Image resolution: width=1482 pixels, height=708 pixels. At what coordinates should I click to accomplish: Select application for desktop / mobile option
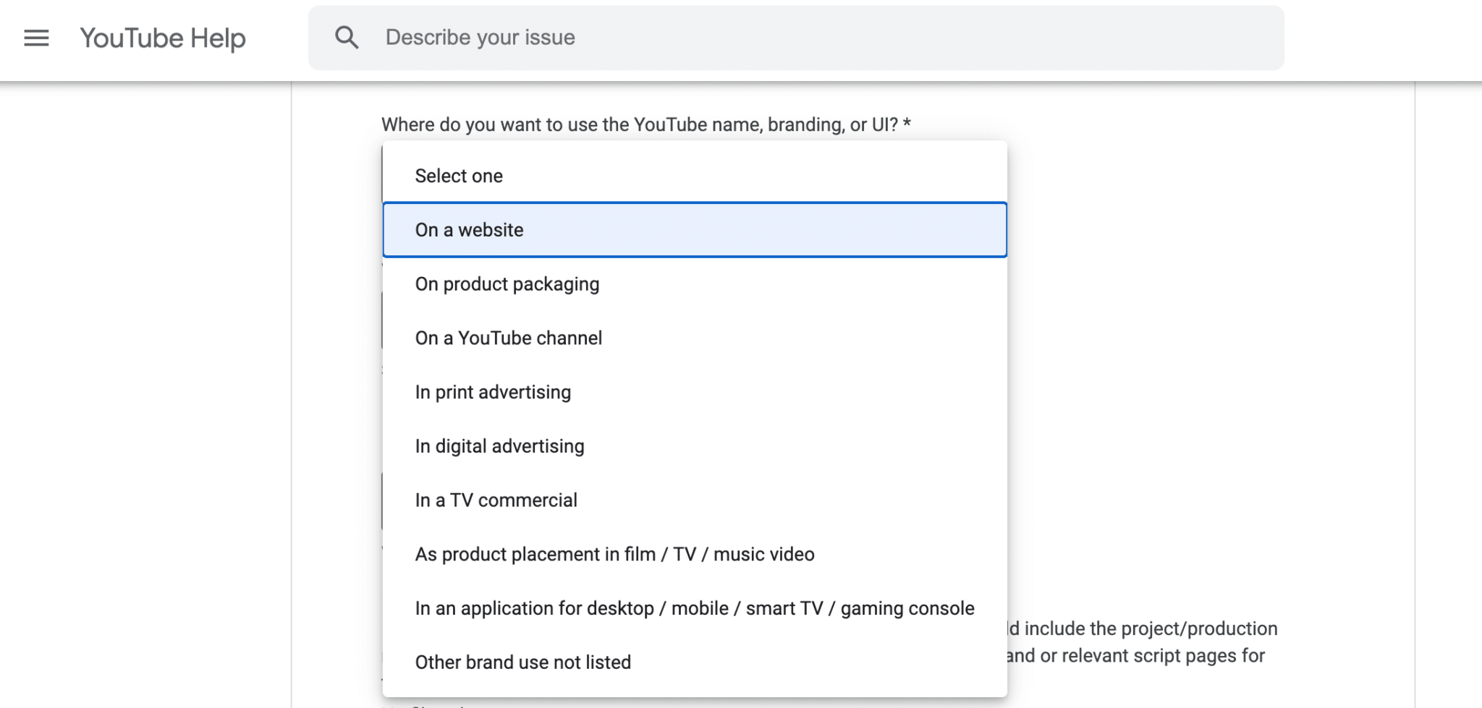point(695,608)
